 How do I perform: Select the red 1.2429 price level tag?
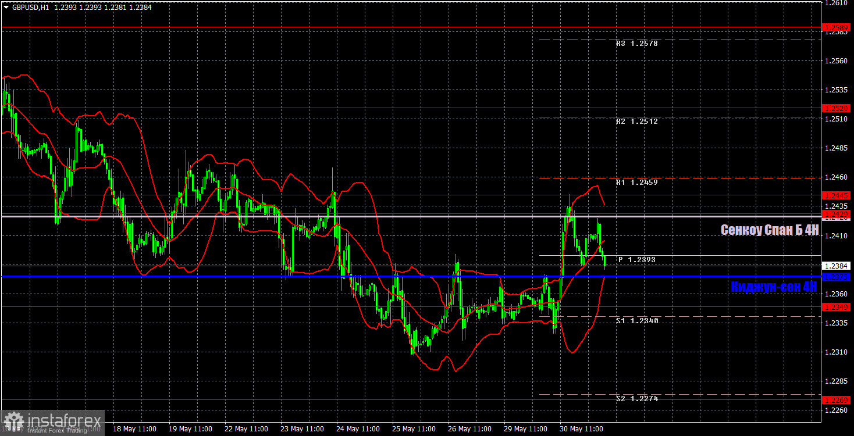coord(837,215)
